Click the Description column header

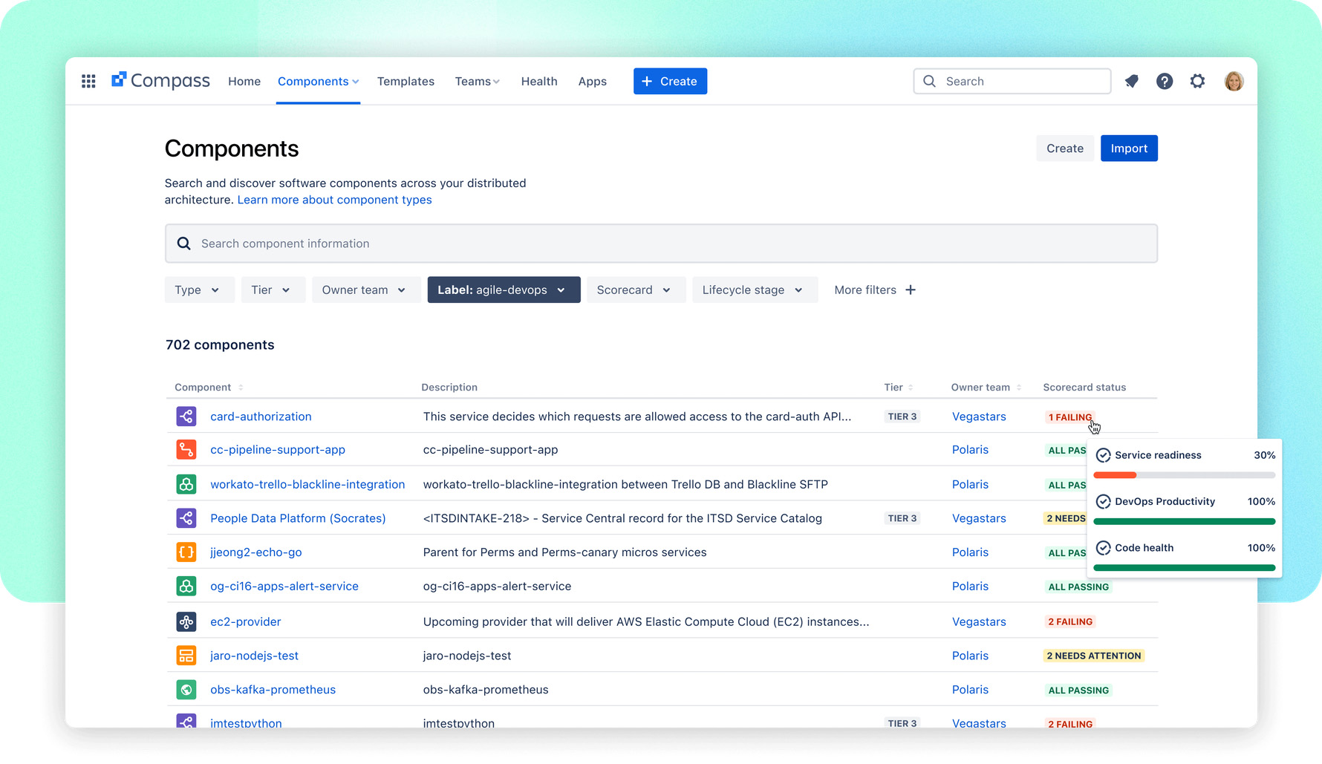[x=449, y=387]
